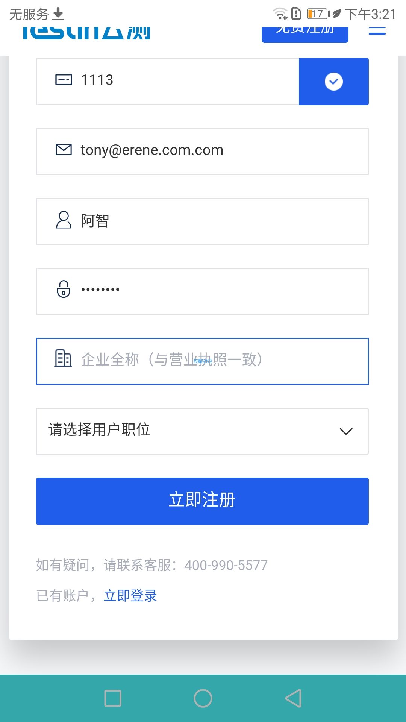Tap the company building icon
This screenshot has width=406, height=722.
point(63,358)
